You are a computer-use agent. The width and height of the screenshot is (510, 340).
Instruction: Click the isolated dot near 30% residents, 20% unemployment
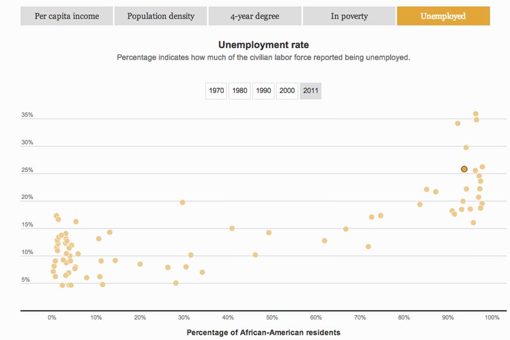[182, 202]
